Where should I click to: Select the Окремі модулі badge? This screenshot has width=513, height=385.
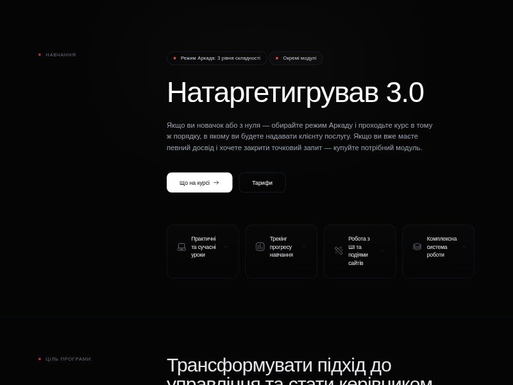pyautogui.click(x=297, y=58)
